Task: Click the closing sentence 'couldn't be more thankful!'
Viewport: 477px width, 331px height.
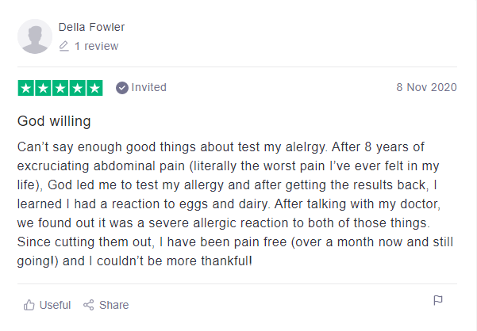Action: (175, 261)
